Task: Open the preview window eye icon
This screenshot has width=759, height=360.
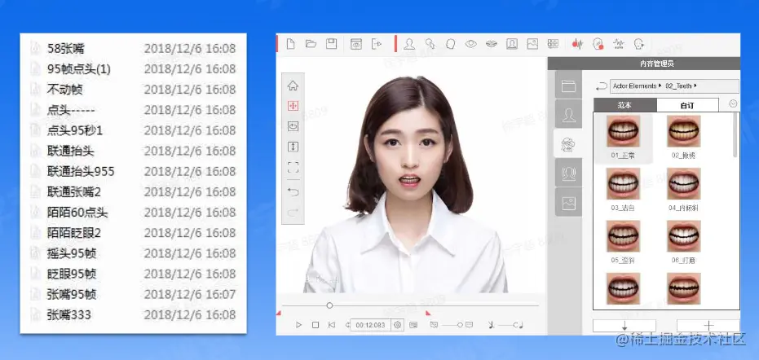Action: point(356,44)
